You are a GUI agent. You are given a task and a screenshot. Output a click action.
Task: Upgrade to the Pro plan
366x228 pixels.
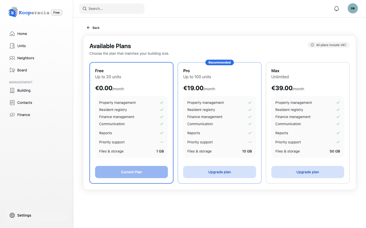tap(220, 172)
